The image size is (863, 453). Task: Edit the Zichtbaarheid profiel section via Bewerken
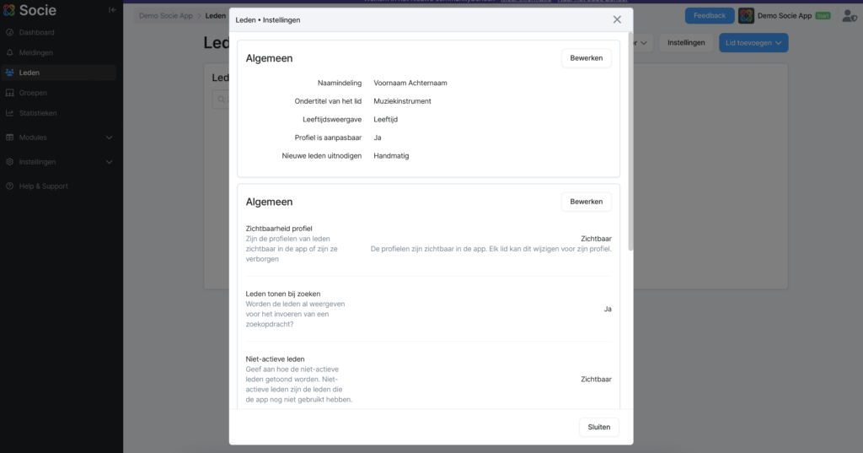coord(587,201)
